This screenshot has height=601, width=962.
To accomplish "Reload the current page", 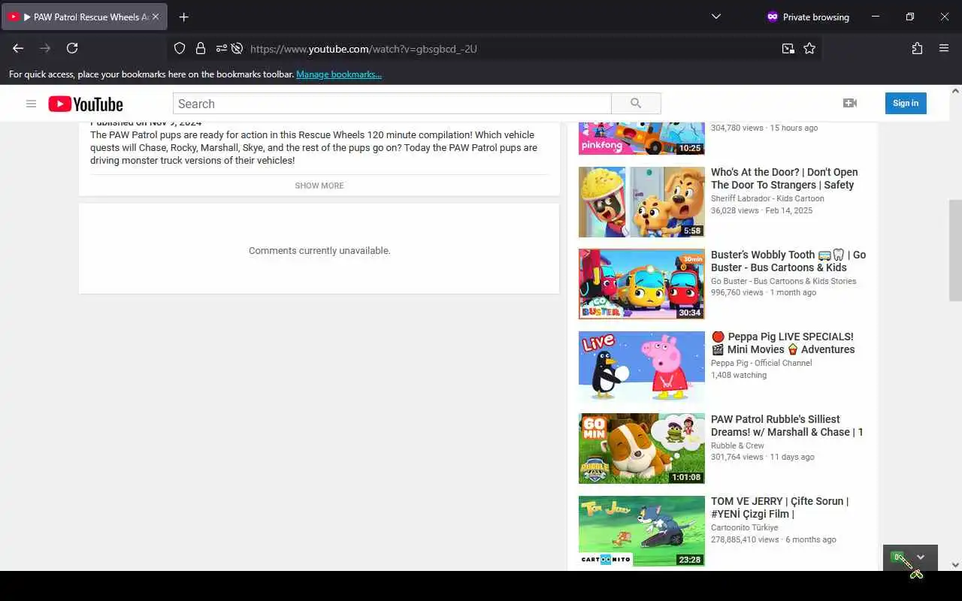I will point(72,48).
